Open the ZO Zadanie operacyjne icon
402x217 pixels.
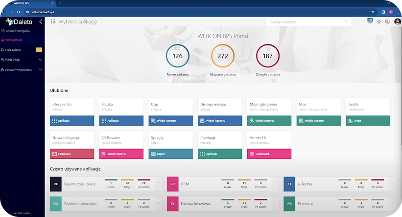pos(56,204)
